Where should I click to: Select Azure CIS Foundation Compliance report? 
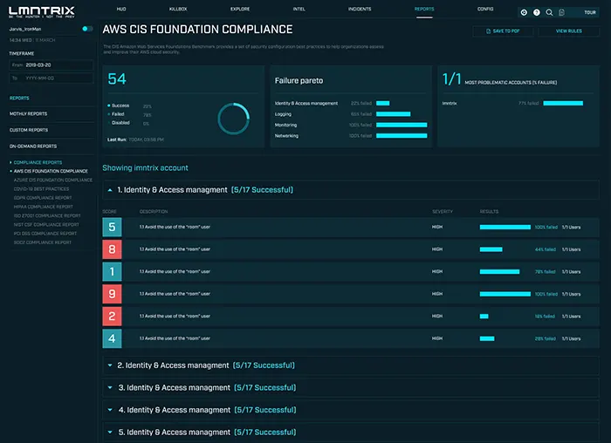pyautogui.click(x=53, y=181)
